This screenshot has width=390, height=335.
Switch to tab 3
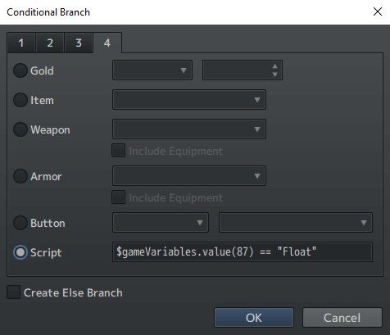click(x=79, y=43)
